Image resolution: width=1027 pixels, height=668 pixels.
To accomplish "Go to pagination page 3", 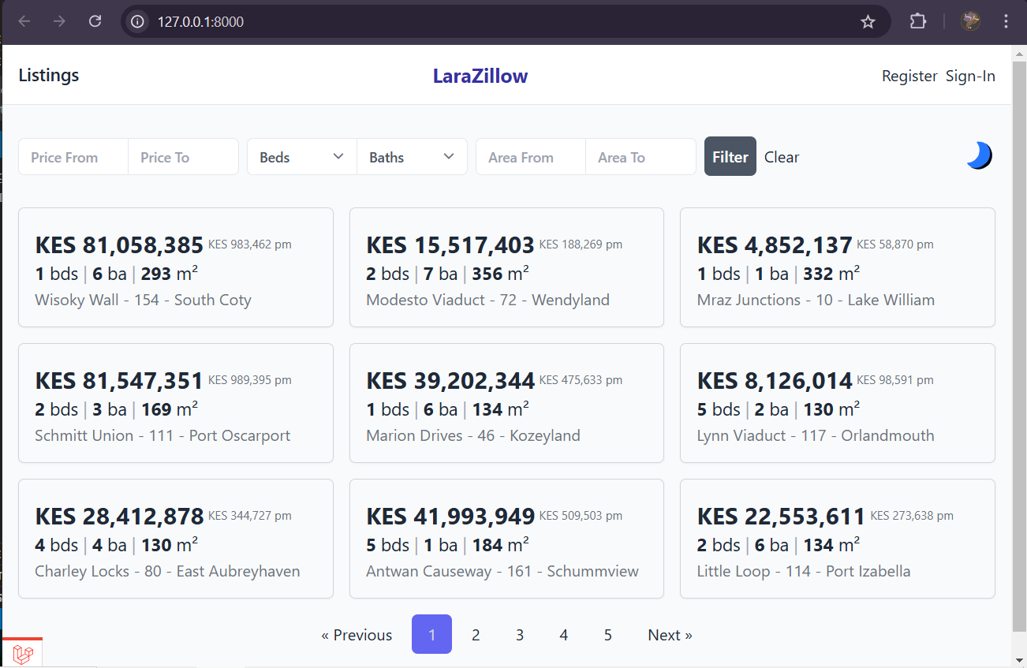I will pos(519,635).
